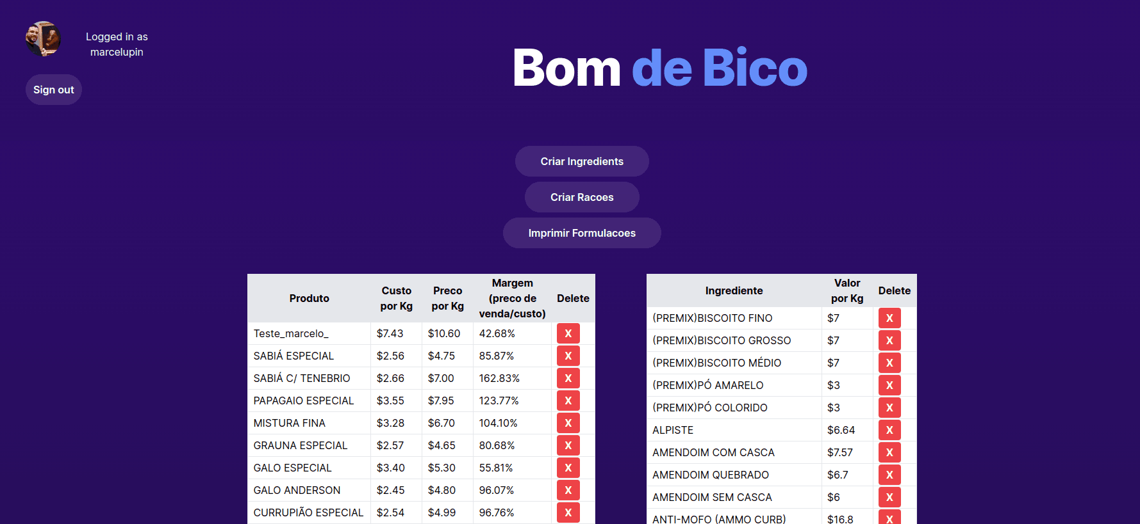Remove the SABIÁ C/ TENEBRIO product

pyautogui.click(x=568, y=378)
